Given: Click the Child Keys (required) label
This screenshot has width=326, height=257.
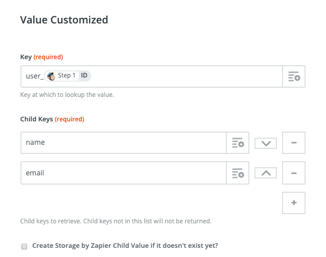Looking at the screenshot, I should pyautogui.click(x=52, y=119).
